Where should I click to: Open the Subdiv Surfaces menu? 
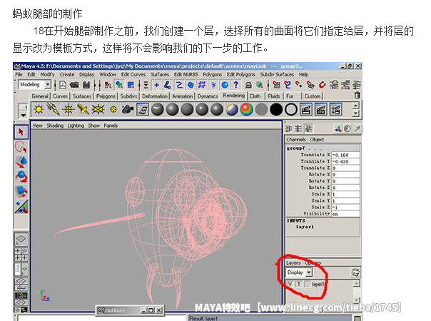tap(277, 74)
